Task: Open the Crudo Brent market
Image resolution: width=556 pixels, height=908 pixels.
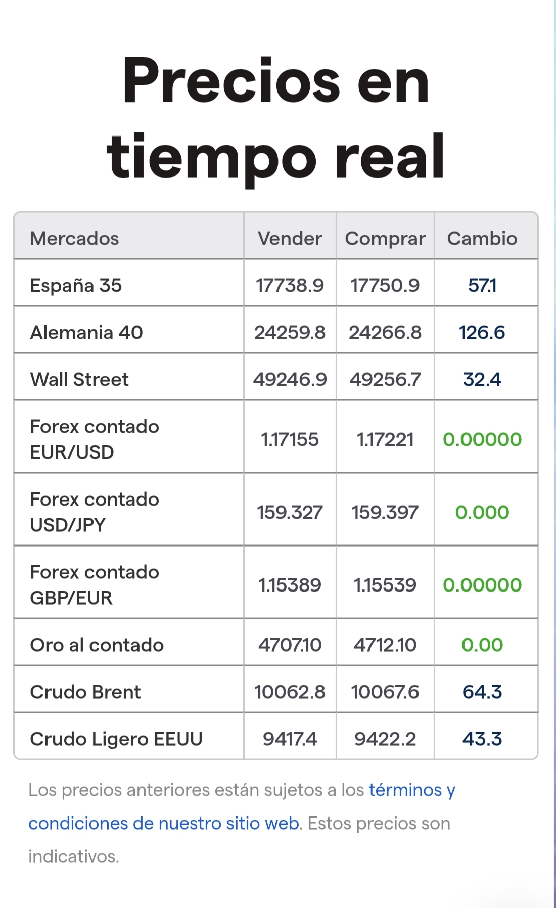Action: 85,692
